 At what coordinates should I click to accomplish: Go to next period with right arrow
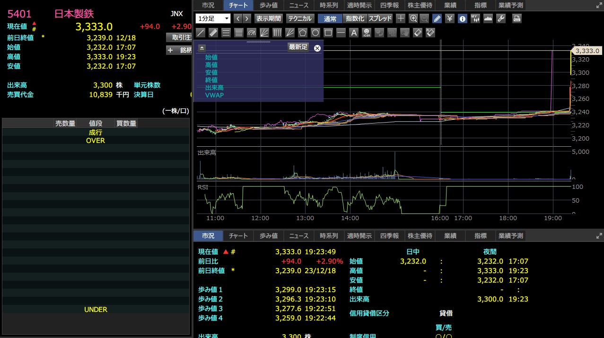(247, 18)
